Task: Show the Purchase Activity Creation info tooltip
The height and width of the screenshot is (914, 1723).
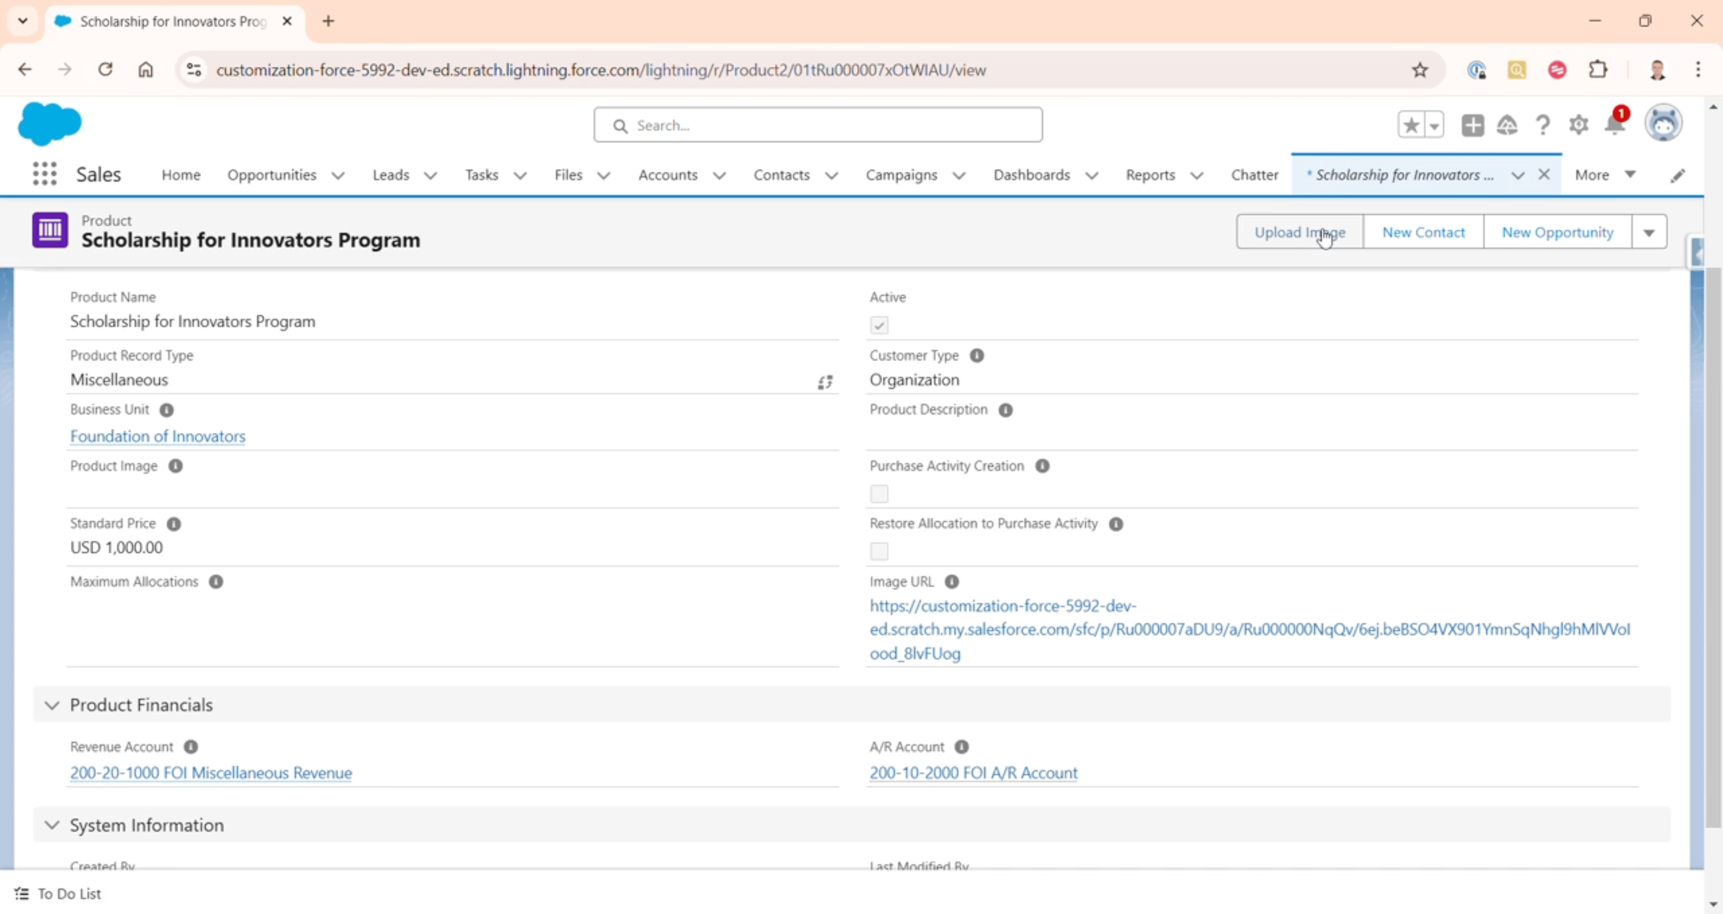Action: pos(1042,466)
